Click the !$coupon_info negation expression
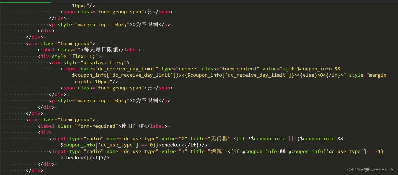Image resolution: width=398 pixels, height=175 pixels. point(267,139)
